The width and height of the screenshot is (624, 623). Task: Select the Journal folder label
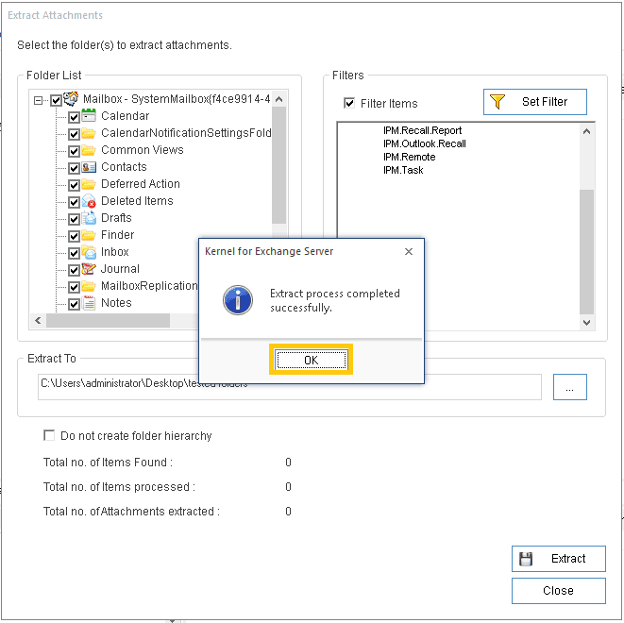tap(120, 269)
